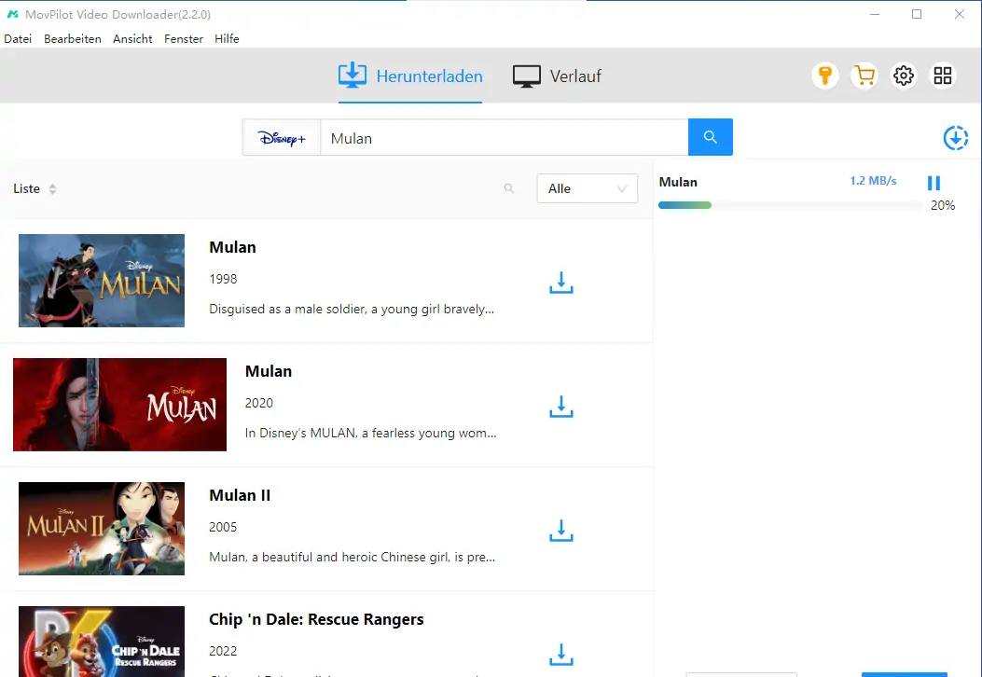Click the Mulan download progress bar
The height and width of the screenshot is (677, 982).
click(791, 205)
